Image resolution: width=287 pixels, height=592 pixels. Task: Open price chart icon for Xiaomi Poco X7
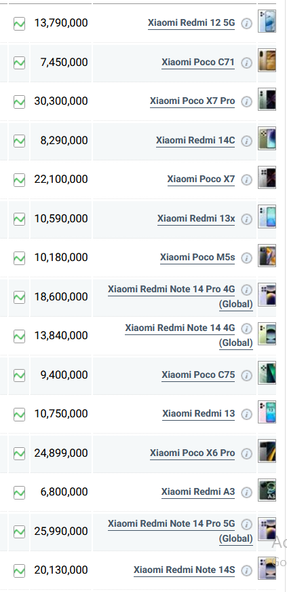[19, 180]
